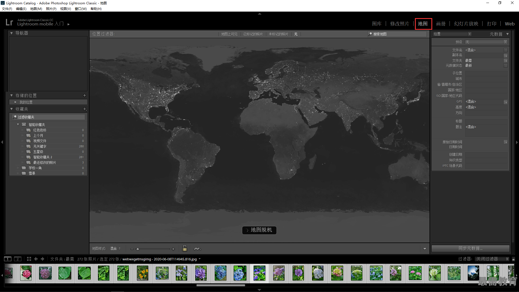Hide the filmstrip with bottom arrow
The height and width of the screenshot is (292, 519).
click(259, 290)
